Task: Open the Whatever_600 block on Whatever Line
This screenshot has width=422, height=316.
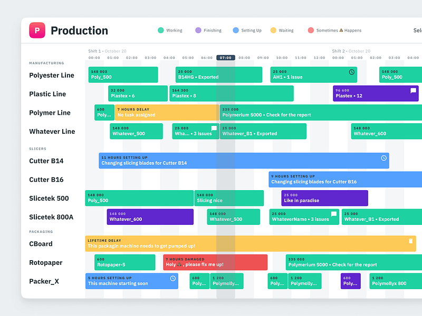Action: (x=387, y=131)
